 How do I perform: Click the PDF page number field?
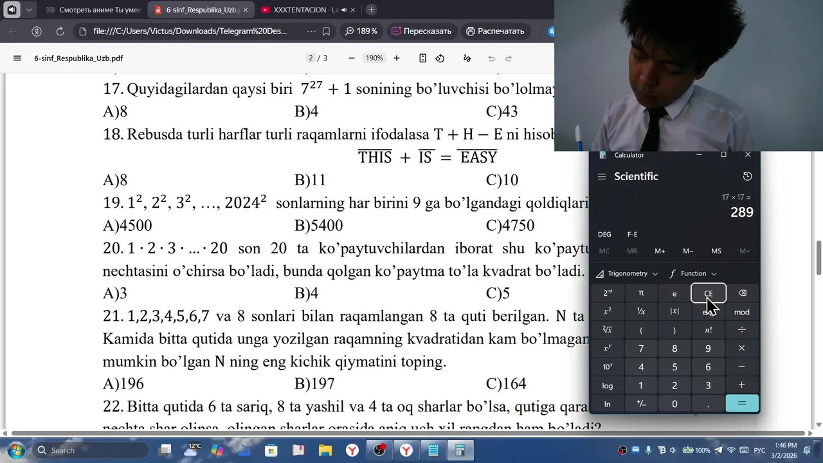point(312,58)
